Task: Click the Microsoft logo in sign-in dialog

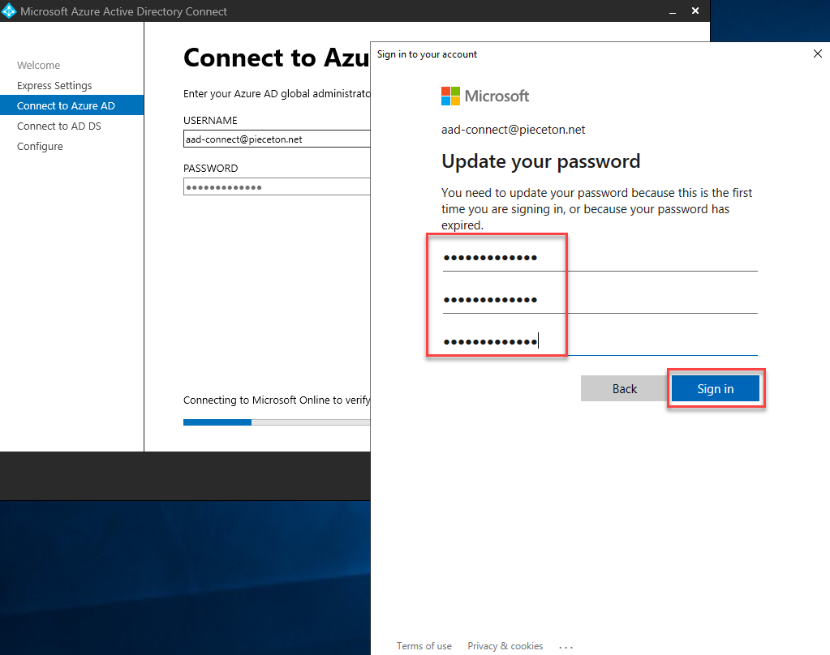Action: [485, 96]
